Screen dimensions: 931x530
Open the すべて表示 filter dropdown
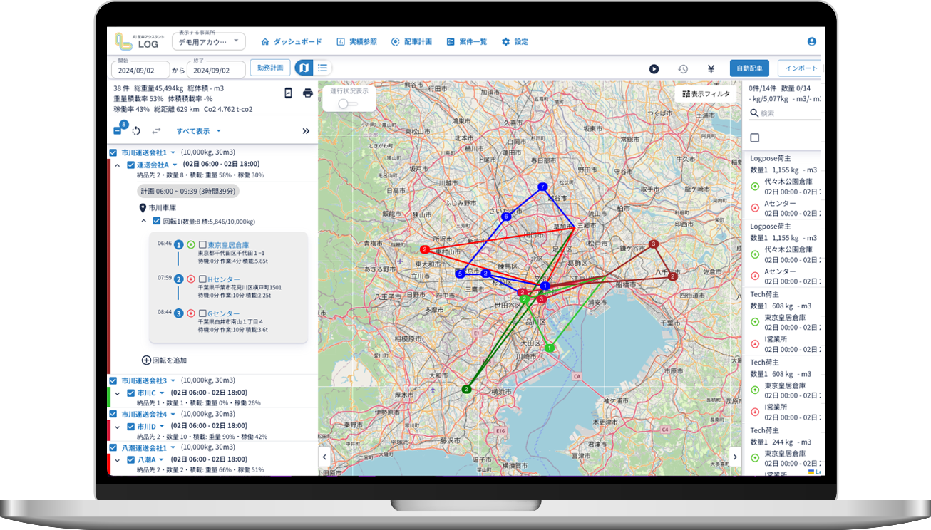(x=199, y=131)
